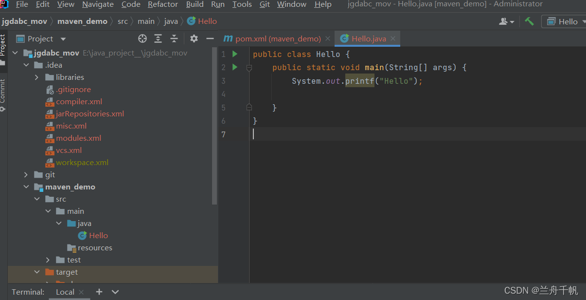586x300 pixels.
Task: Click the jgdabc_mov breadcrumb
Action: point(24,21)
